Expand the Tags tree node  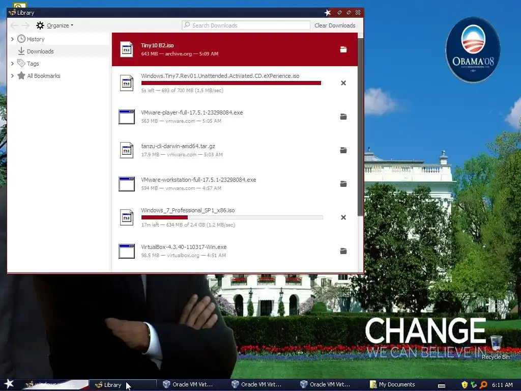pyautogui.click(x=12, y=63)
